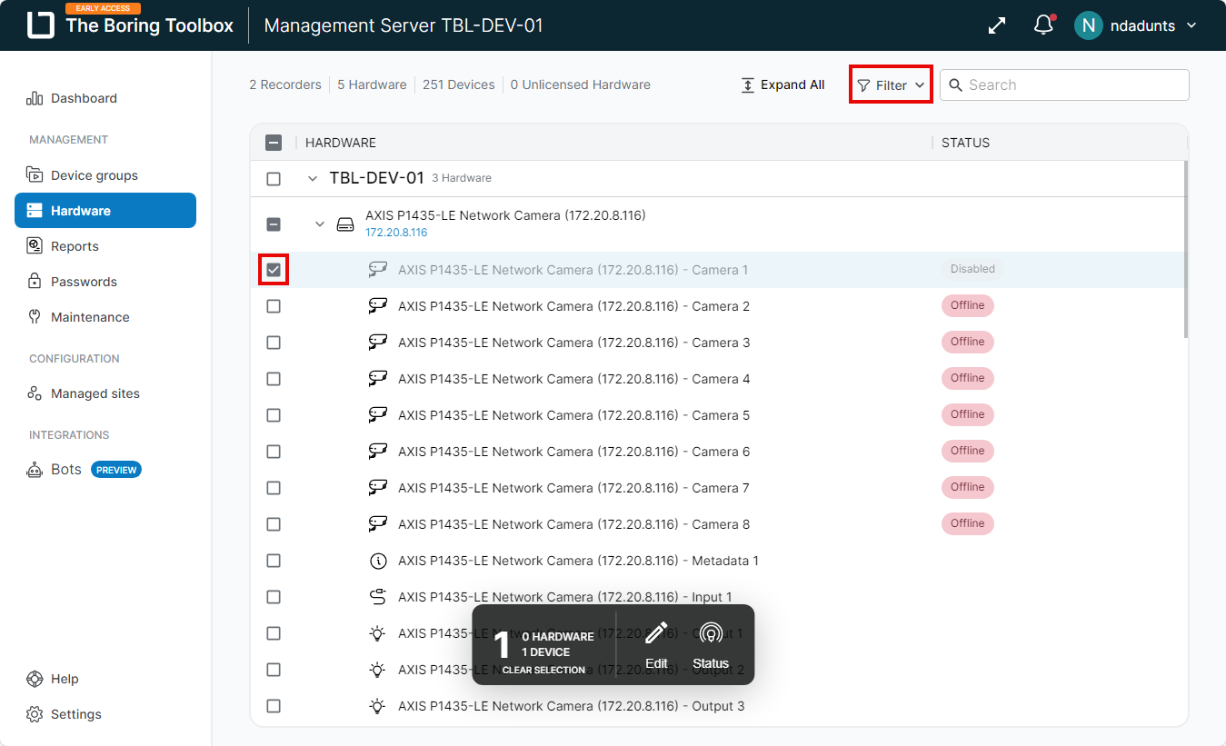Check the Camera 5 checkbox
Image resolution: width=1226 pixels, height=746 pixels.
[x=274, y=415]
